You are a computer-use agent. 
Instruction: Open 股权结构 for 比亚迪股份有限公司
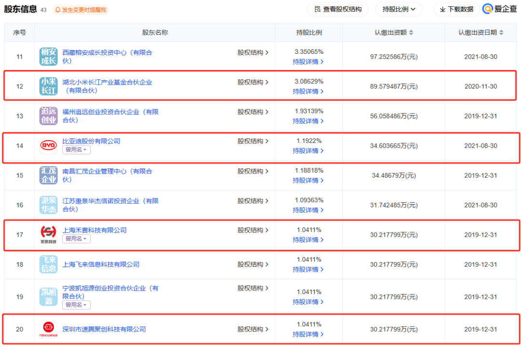253,141
